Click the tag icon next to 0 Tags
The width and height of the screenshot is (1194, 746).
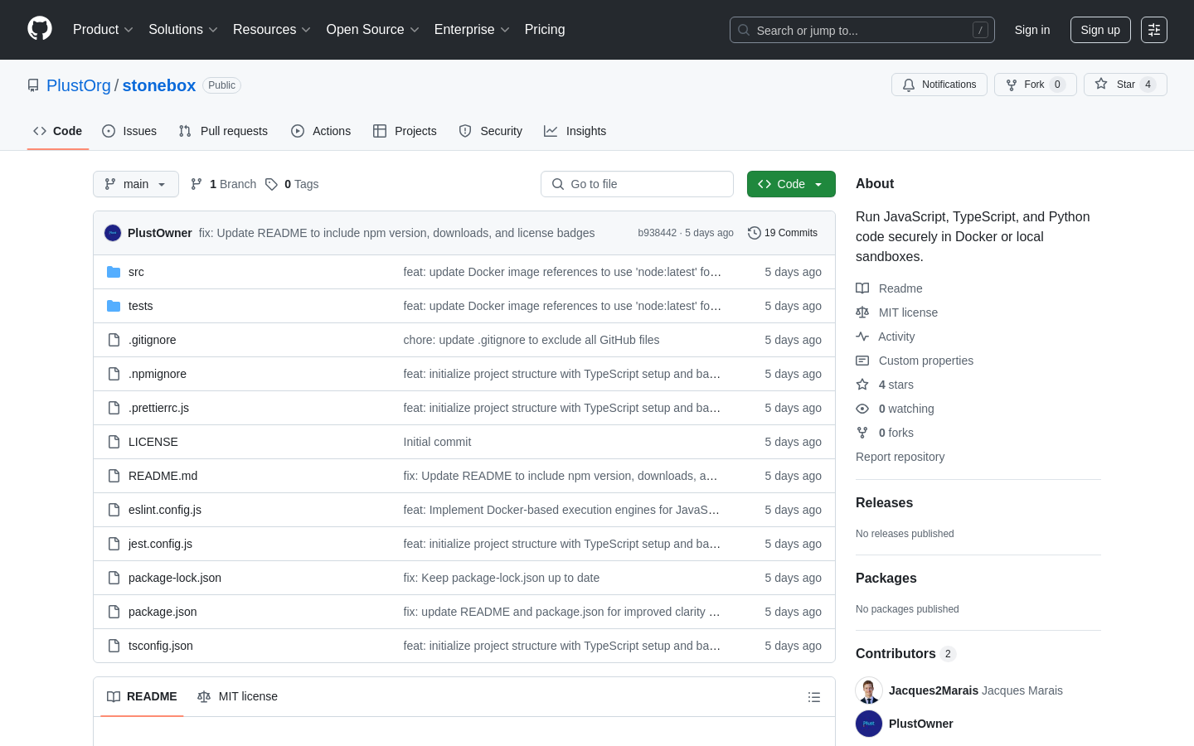tap(271, 184)
